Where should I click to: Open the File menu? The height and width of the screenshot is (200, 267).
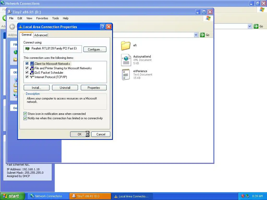[x=11, y=18]
